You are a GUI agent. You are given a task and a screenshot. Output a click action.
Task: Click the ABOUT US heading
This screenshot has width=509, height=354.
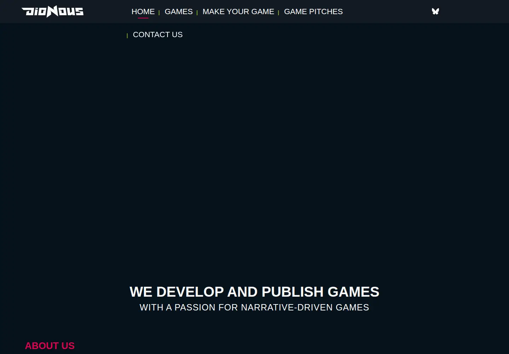pyautogui.click(x=50, y=346)
